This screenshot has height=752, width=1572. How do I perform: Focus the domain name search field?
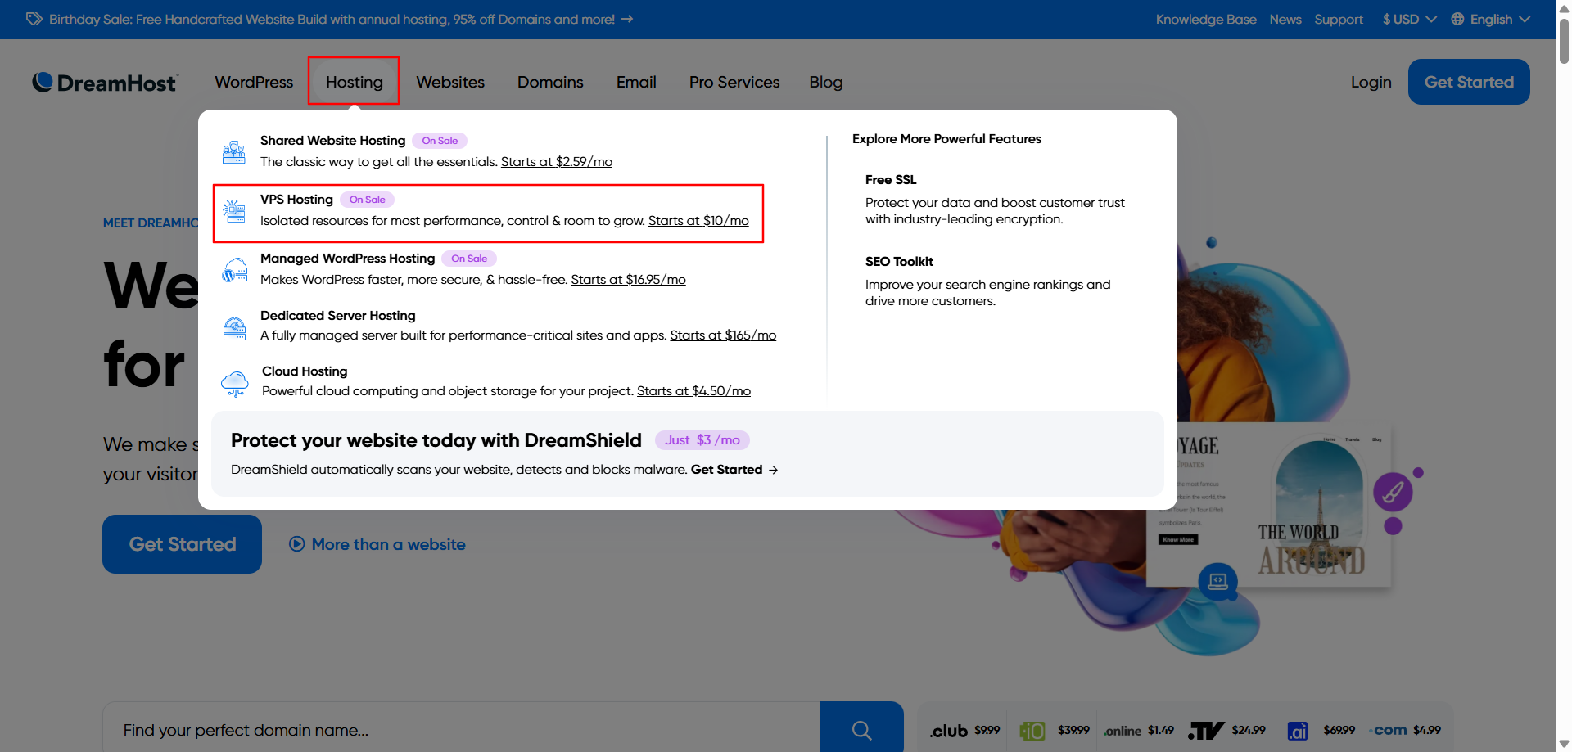coord(461,727)
